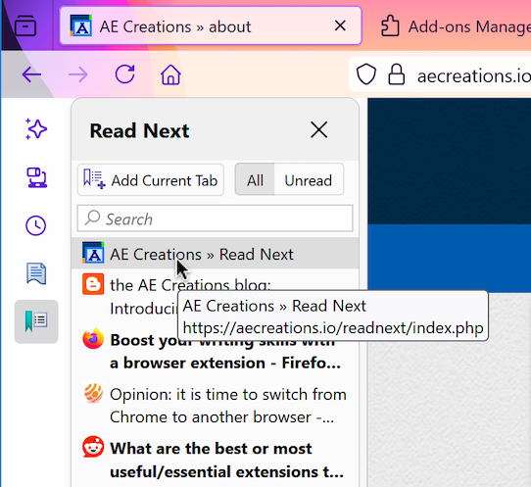Click the orange globe favicon beside Opinion entry
Viewport: 531px width, 487px height.
pos(93,393)
